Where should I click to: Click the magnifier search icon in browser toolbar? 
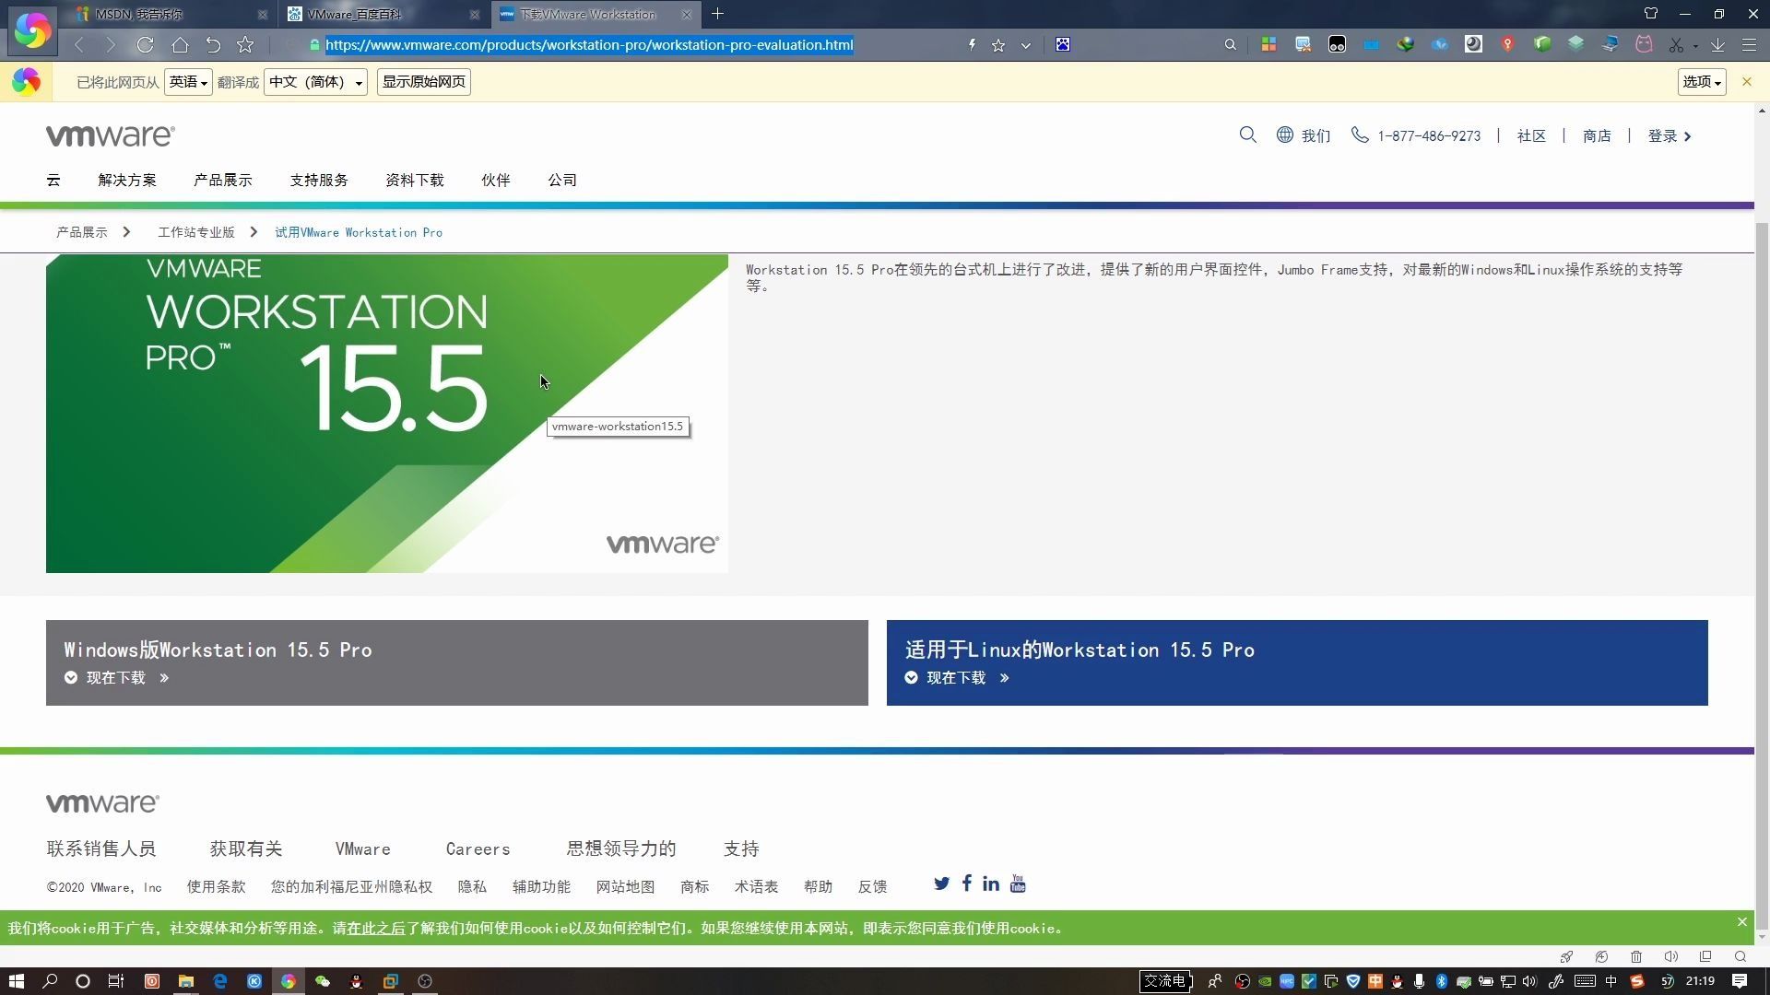click(1230, 45)
